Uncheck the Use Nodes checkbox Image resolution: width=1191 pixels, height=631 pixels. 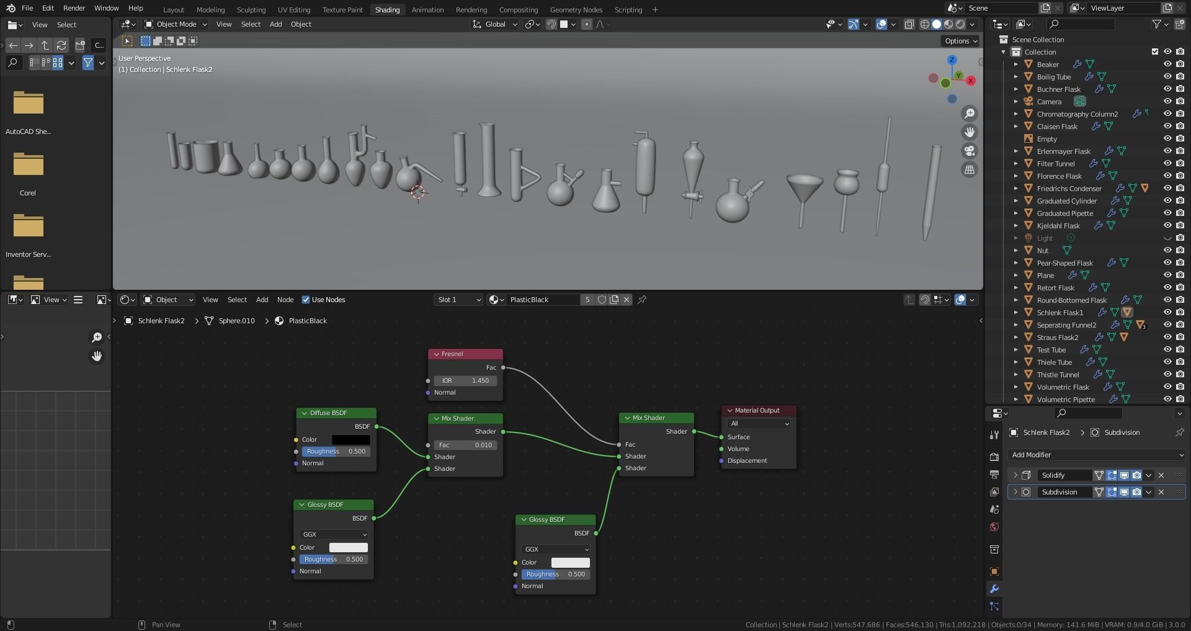pyautogui.click(x=306, y=300)
